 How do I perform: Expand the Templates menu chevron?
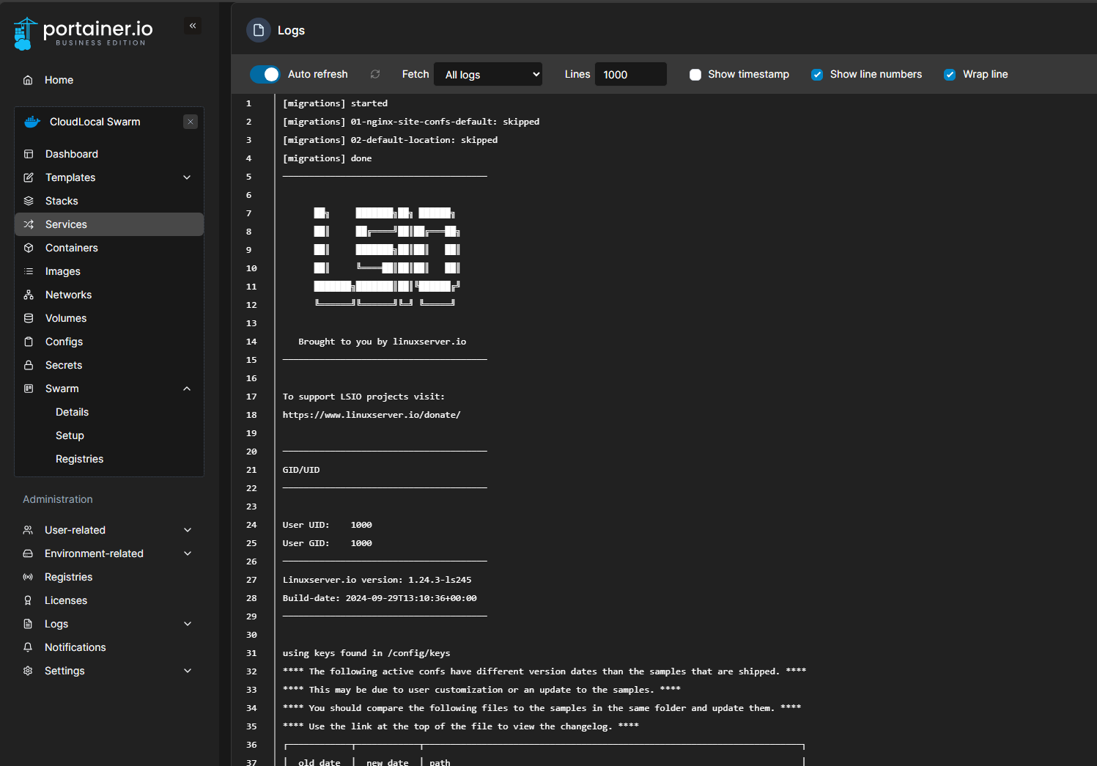click(187, 177)
